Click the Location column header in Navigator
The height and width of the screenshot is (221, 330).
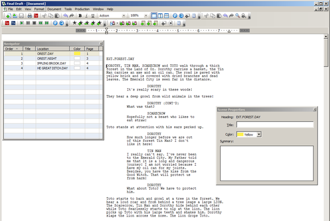[x=52, y=48]
